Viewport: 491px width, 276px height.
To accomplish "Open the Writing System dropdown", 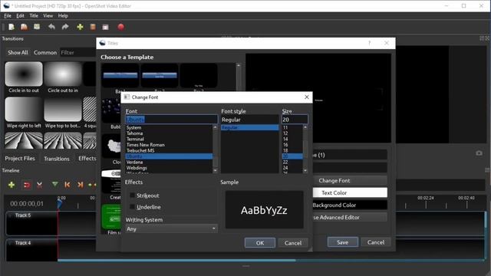I will click(171, 228).
